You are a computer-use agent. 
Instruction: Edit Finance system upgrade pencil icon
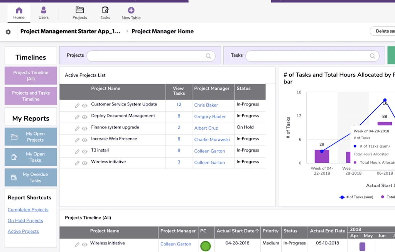[x=77, y=129]
